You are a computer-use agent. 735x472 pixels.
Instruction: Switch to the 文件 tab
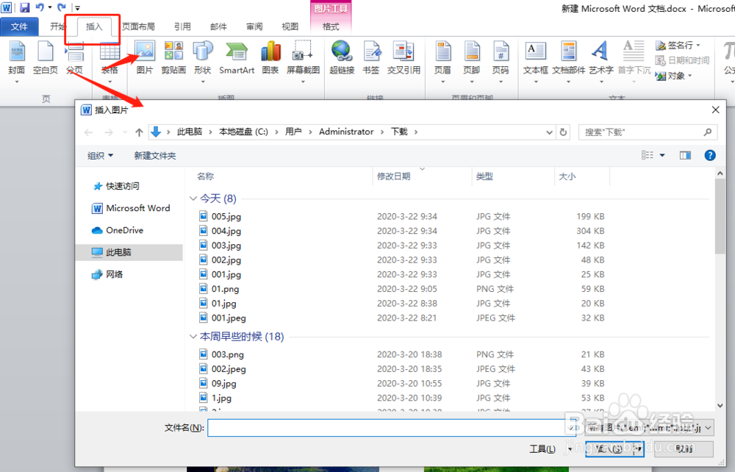[x=19, y=26]
